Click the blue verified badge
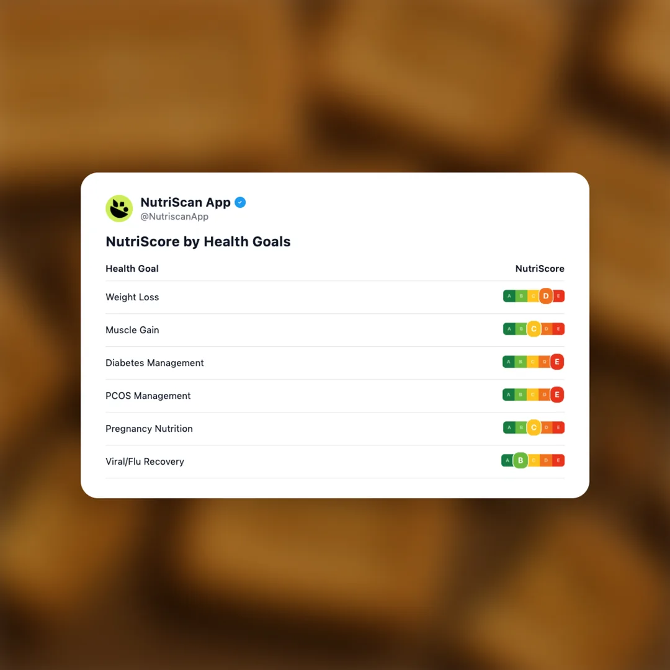Screen dimensions: 670x670 240,202
